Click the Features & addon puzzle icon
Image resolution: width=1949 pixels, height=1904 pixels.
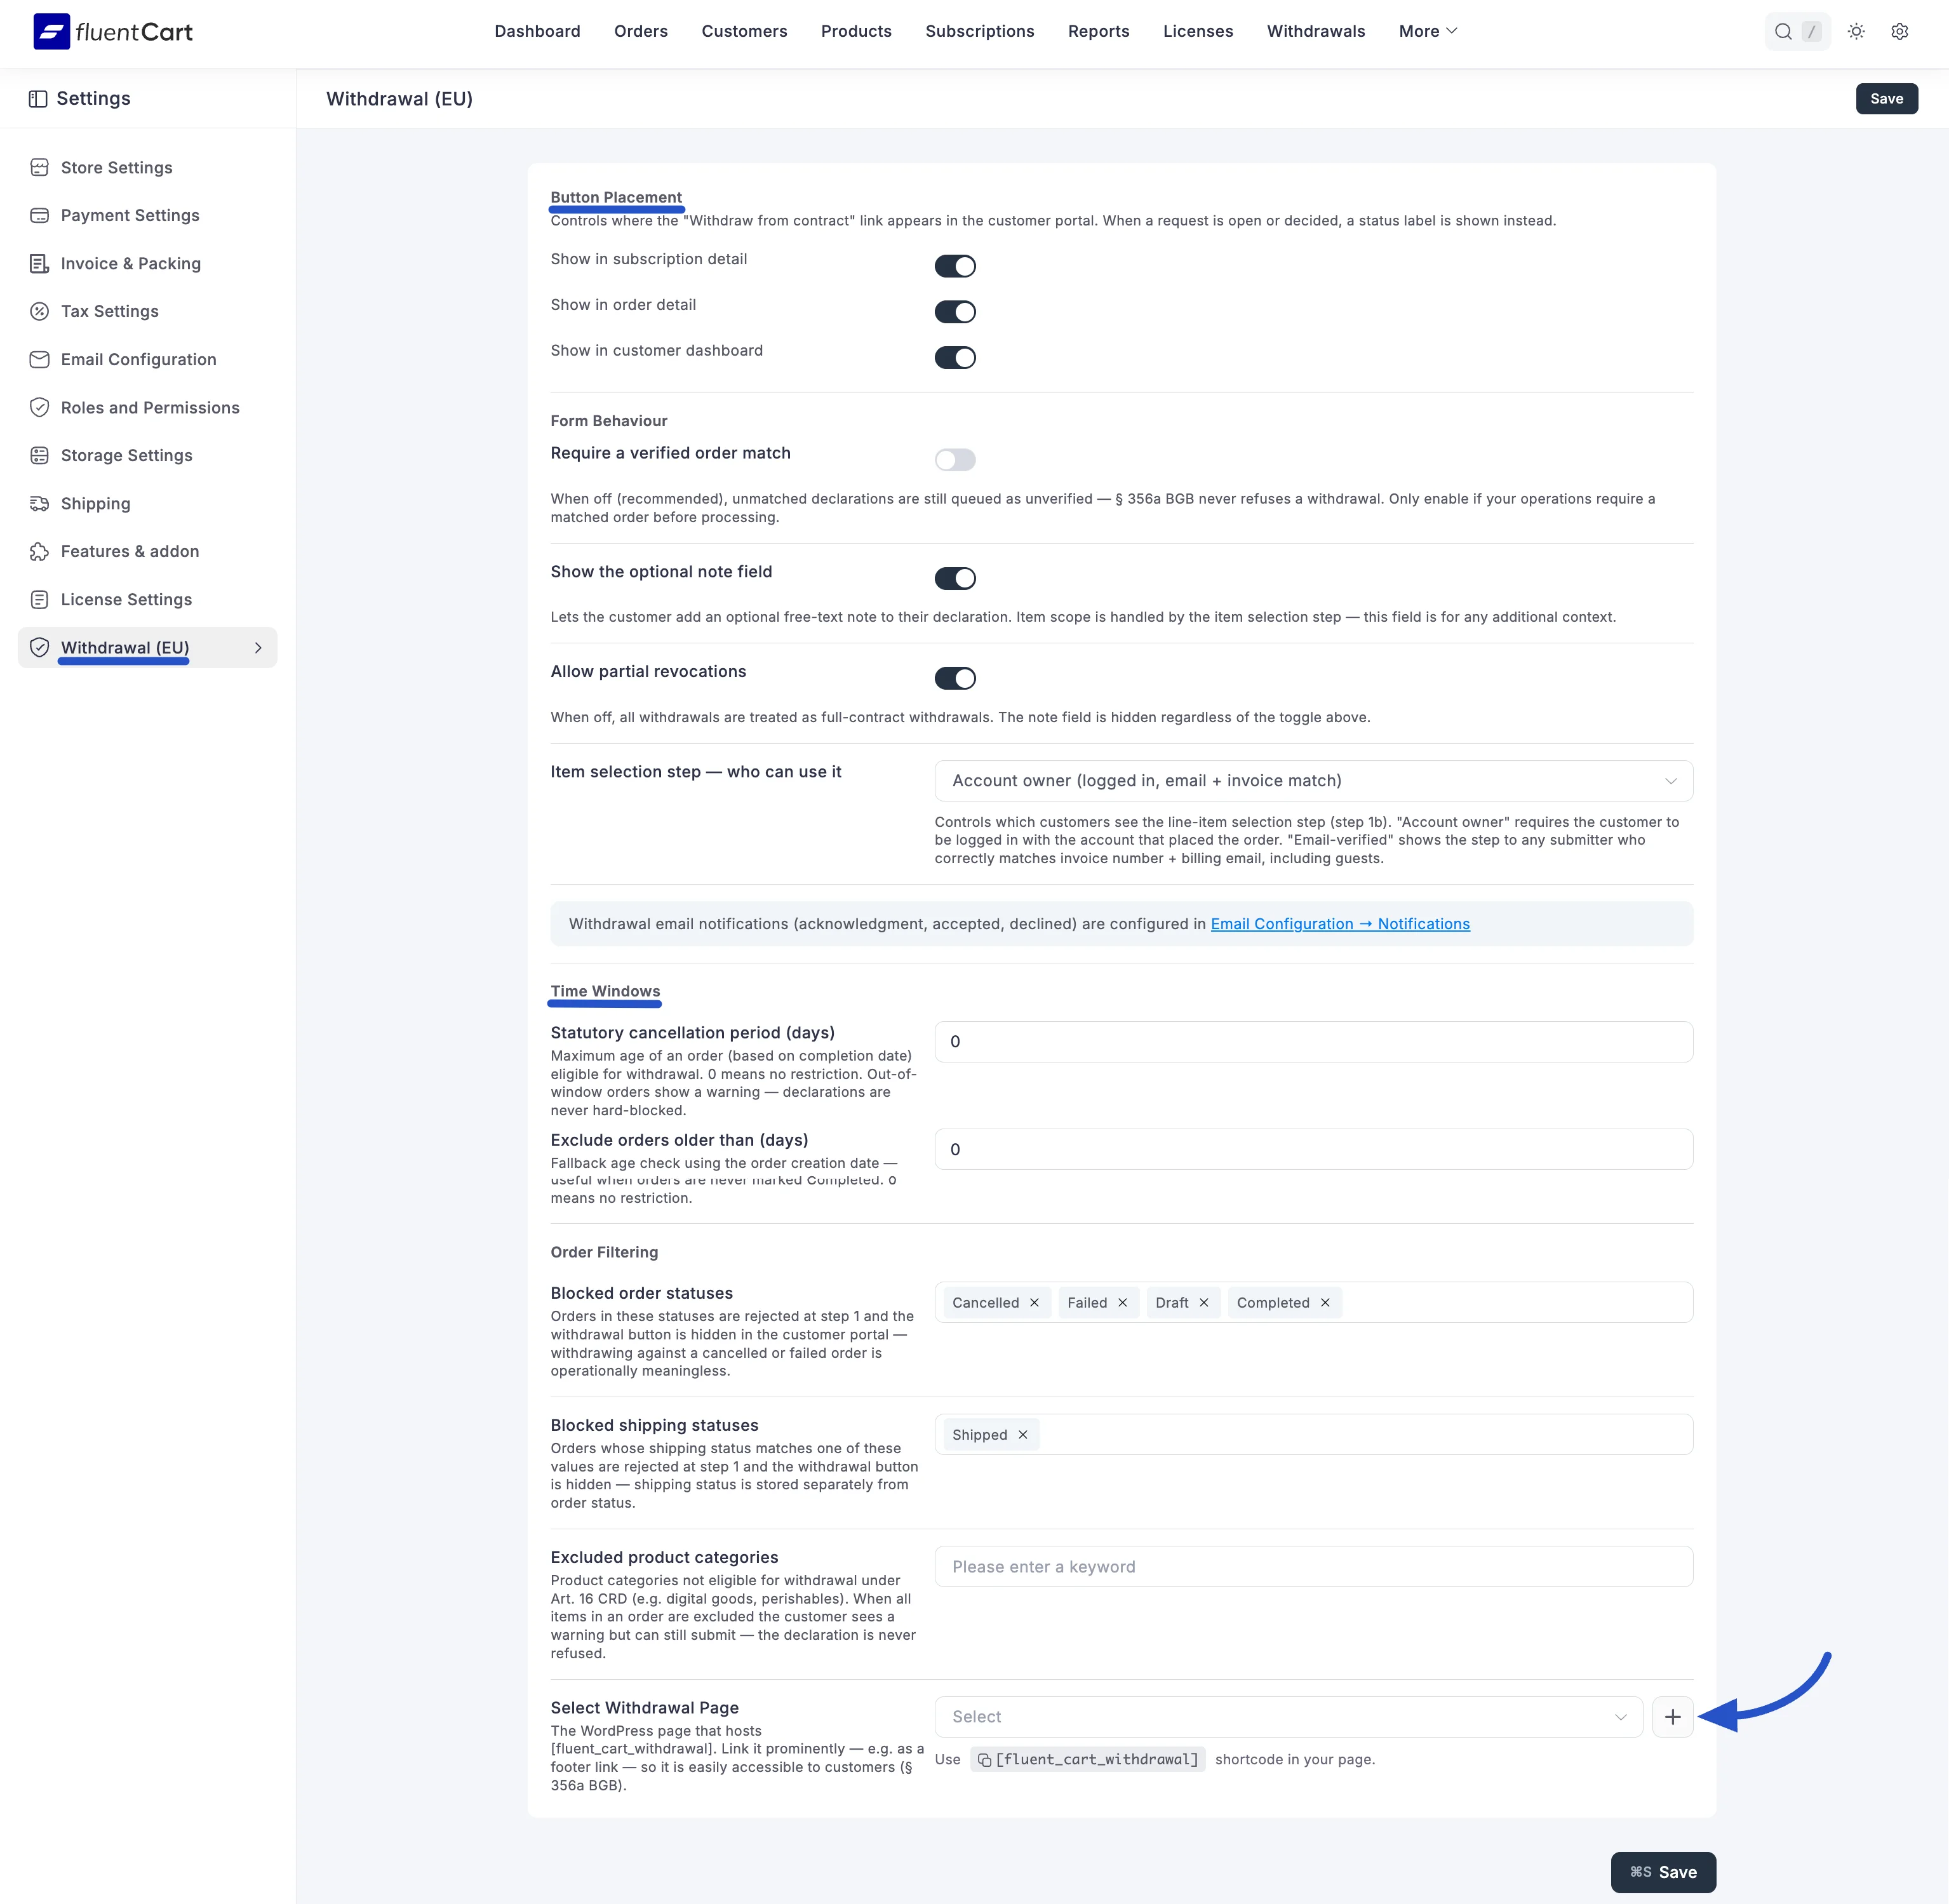click(x=40, y=551)
